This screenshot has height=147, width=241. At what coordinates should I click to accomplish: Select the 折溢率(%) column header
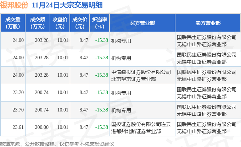[100, 23]
